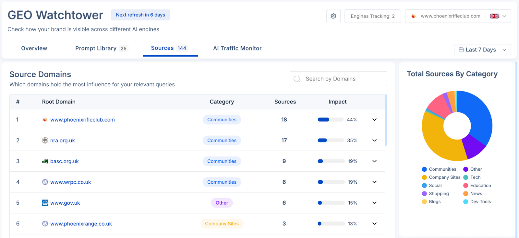
Task: Expand the www.phoenixrange.co.uk row details
Action: click(x=374, y=223)
